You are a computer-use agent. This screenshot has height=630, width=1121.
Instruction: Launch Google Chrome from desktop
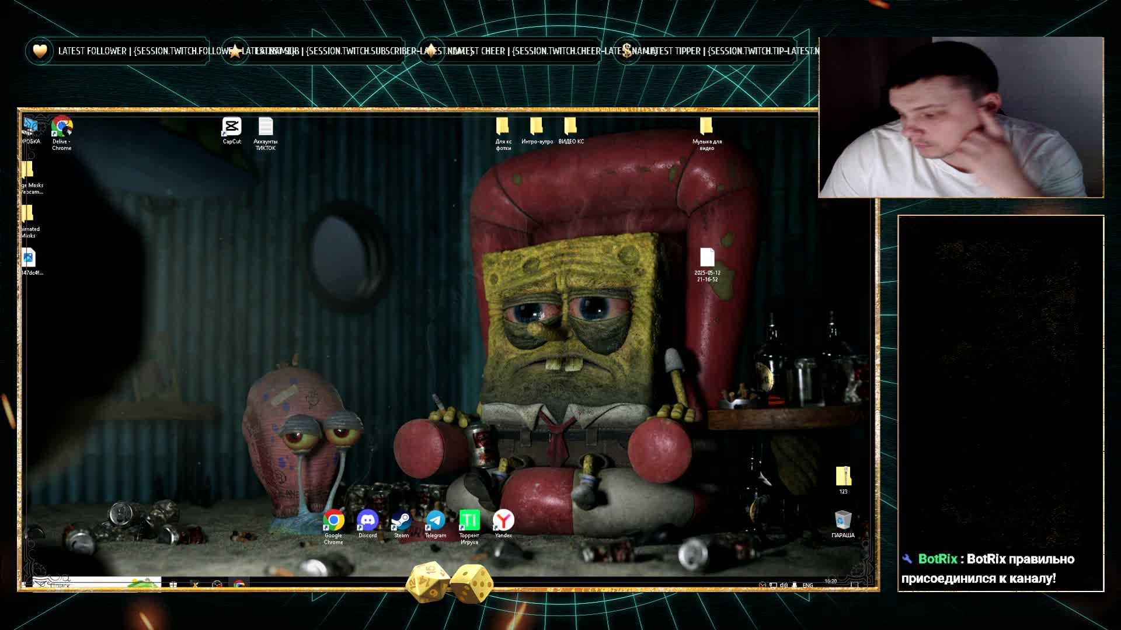[x=333, y=527]
